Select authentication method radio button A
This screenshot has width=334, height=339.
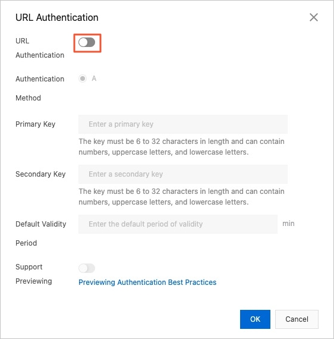pyautogui.click(x=83, y=79)
